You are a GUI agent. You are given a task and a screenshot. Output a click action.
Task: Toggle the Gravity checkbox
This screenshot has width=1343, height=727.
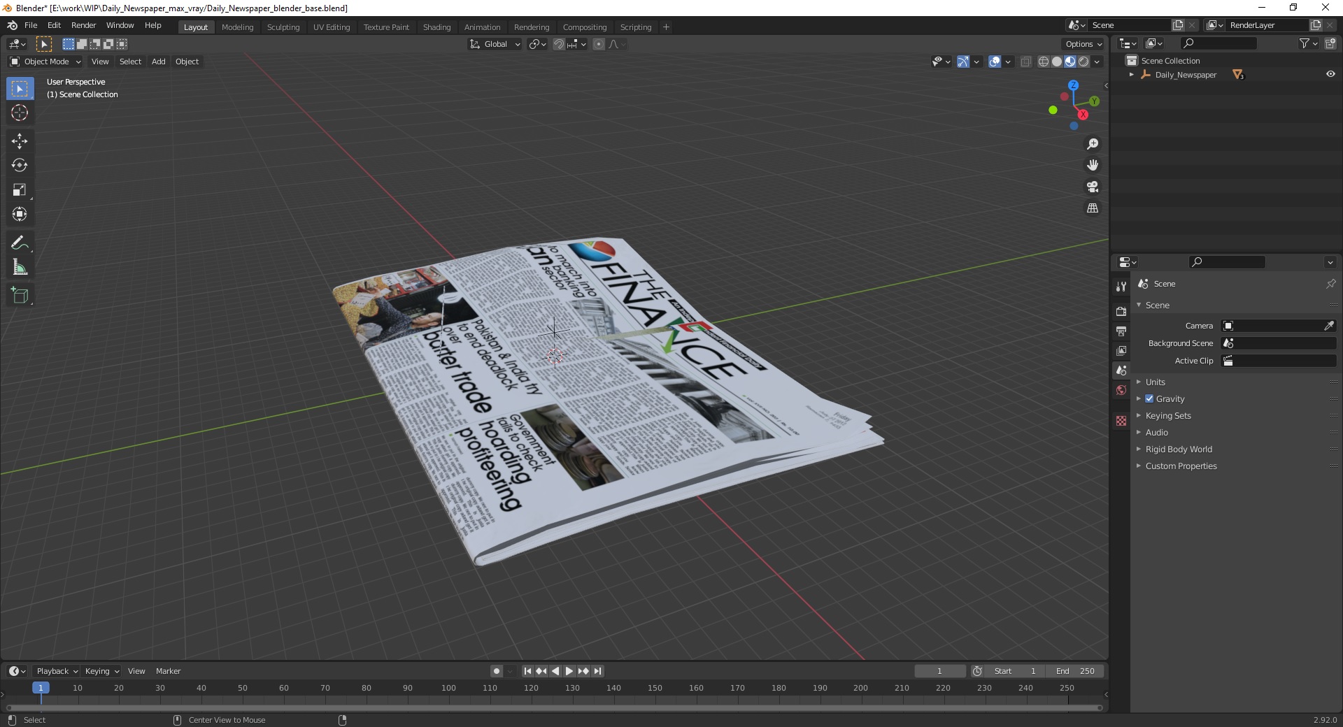click(x=1149, y=399)
